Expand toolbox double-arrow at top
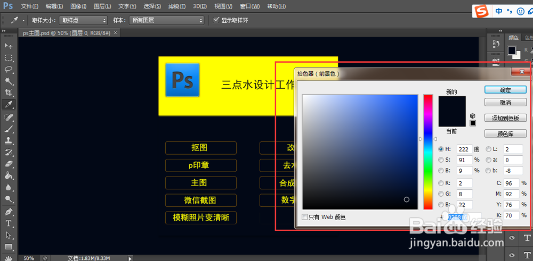The width and height of the screenshot is (533, 261). [4, 30]
